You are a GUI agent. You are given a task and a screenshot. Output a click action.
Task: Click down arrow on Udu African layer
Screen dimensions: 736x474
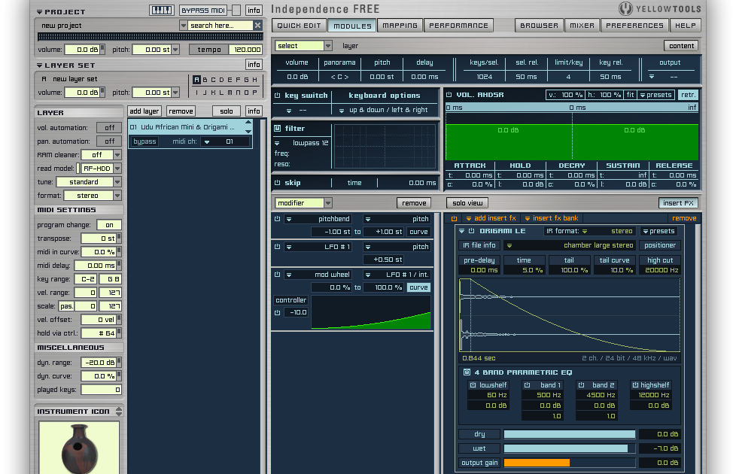248,131
